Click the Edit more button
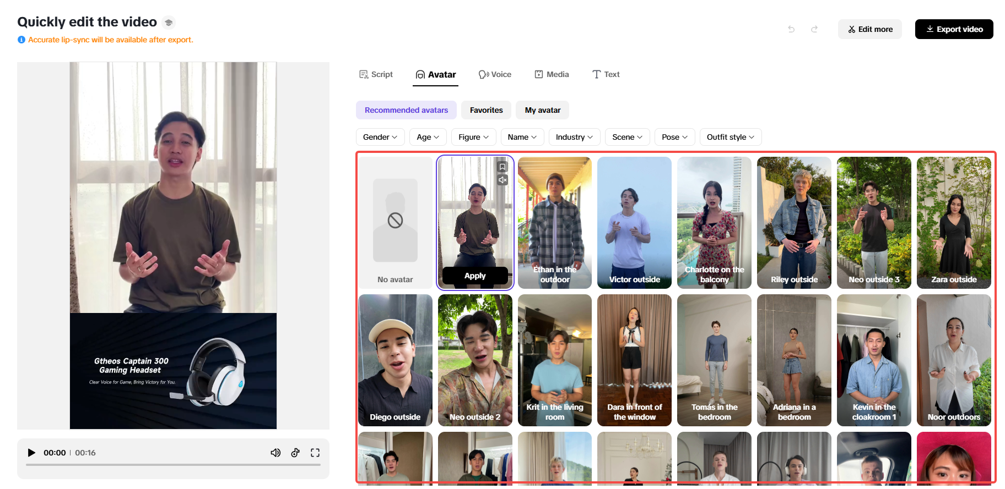This screenshot has width=1005, height=489. (869, 29)
